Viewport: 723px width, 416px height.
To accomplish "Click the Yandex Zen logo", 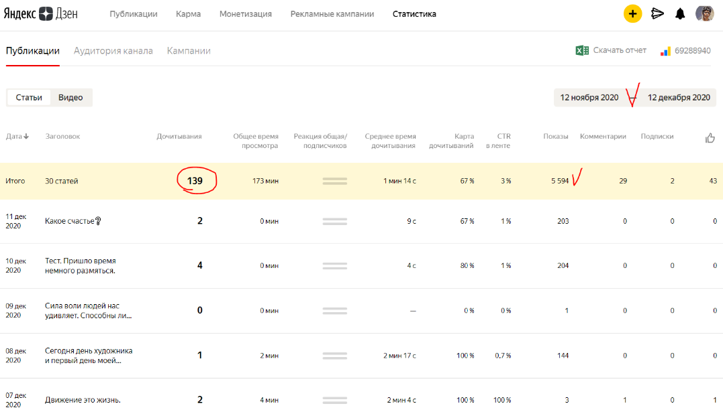I will tap(43, 14).
